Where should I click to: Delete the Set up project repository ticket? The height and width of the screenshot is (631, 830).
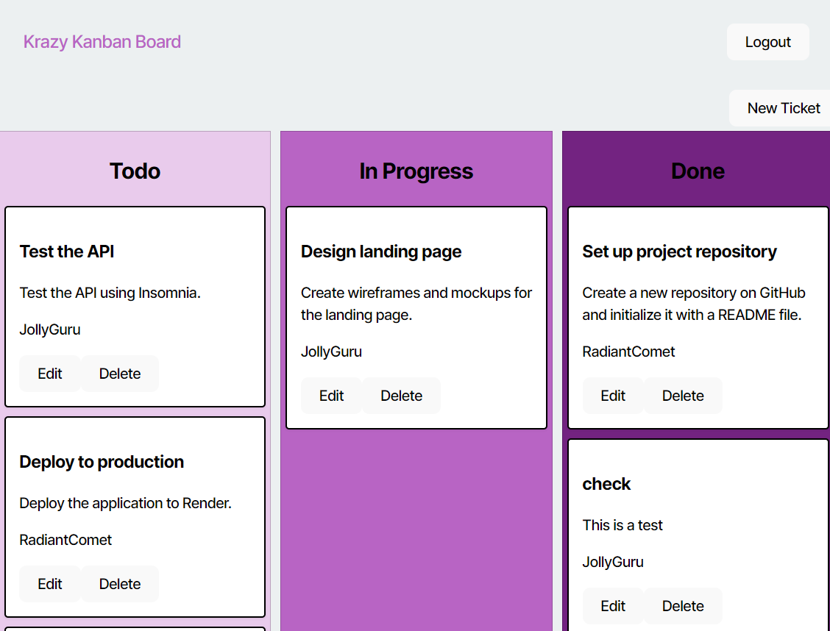[x=683, y=396]
